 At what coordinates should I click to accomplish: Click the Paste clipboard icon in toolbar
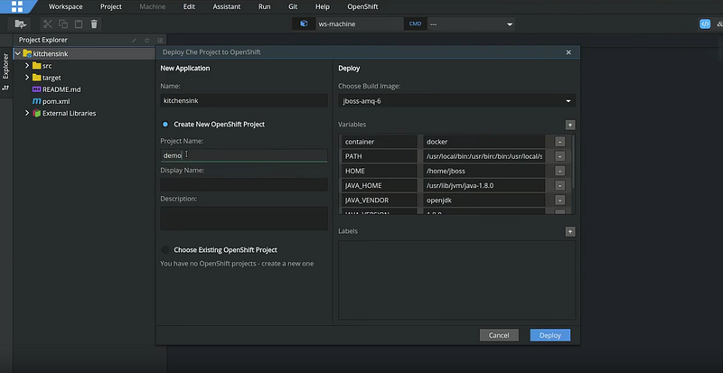(x=79, y=24)
